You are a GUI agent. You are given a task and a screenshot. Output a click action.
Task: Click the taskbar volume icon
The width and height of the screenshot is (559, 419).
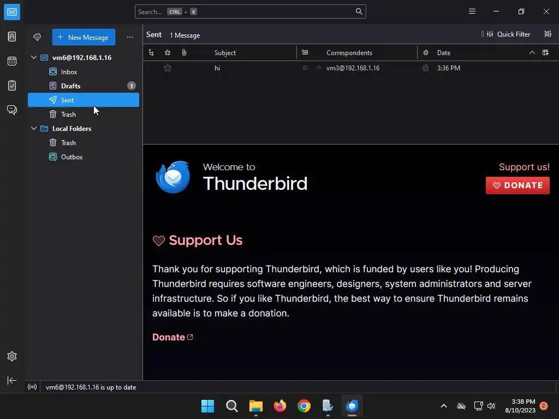pos(491,406)
